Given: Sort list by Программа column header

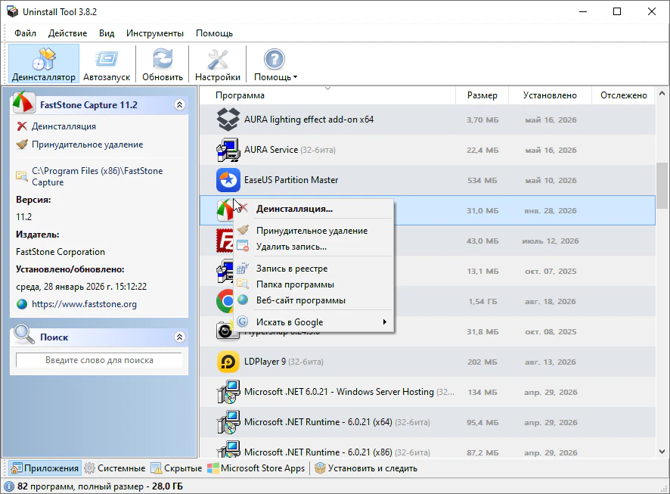Looking at the screenshot, I should [327, 95].
